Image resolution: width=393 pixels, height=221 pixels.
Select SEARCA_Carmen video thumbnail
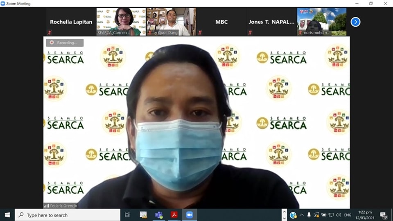point(121,22)
